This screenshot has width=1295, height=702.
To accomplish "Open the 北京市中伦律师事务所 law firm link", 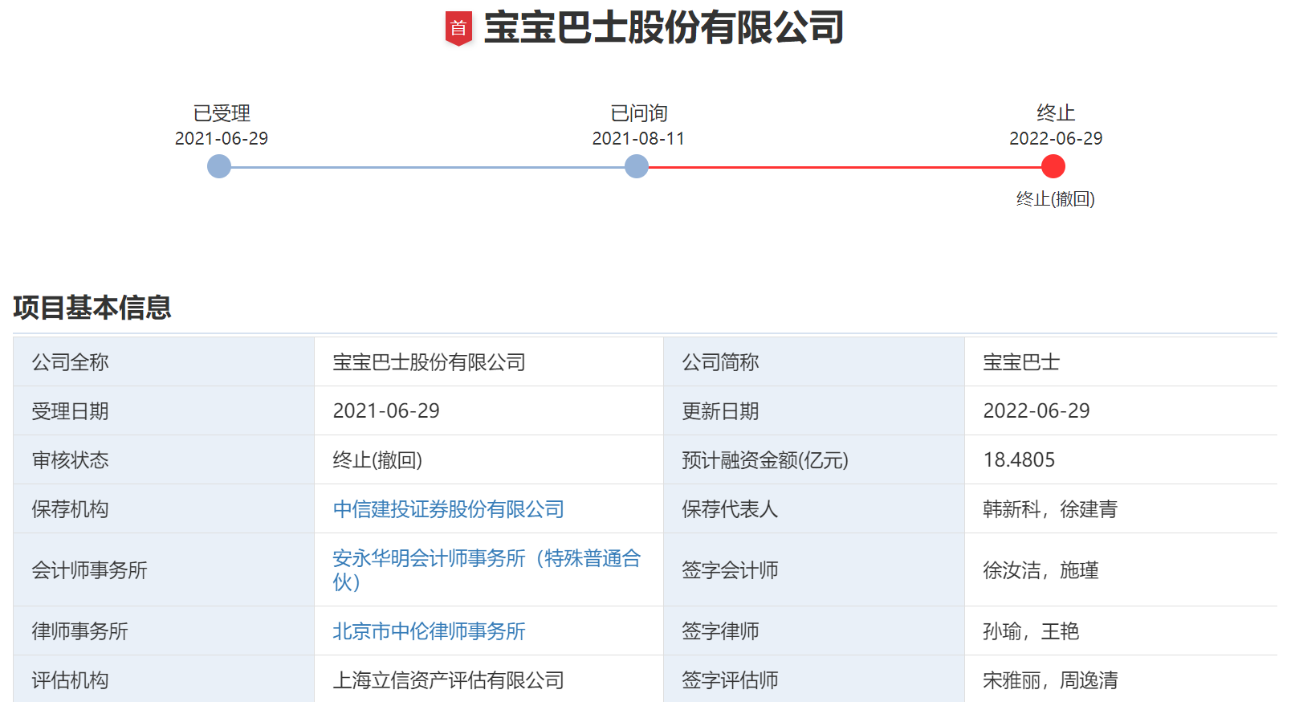I will [x=429, y=631].
